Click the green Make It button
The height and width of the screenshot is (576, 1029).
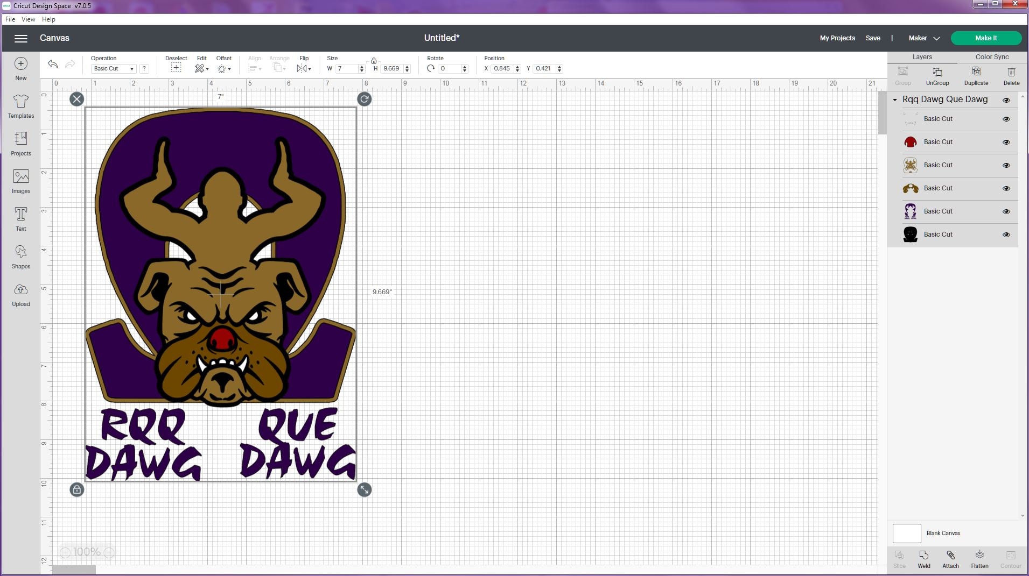click(986, 38)
